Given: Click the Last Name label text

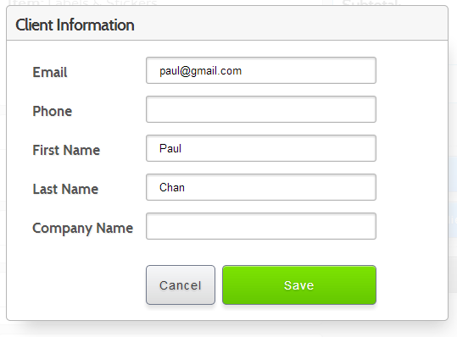Looking at the screenshot, I should [65, 189].
